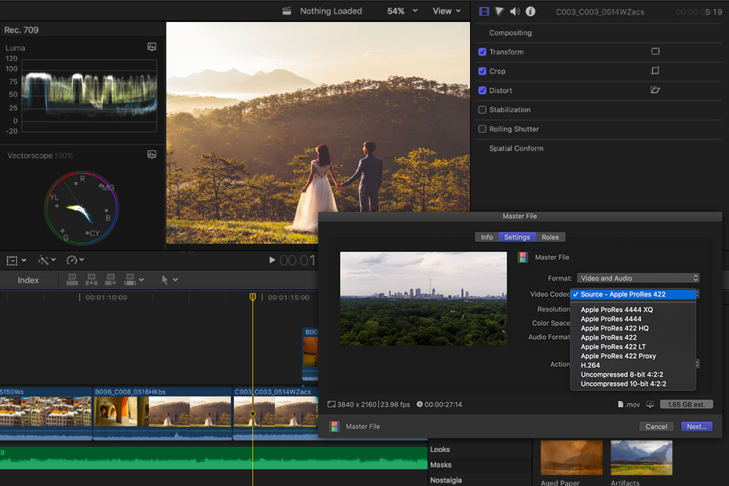The image size is (729, 486).
Task: Select the C003_C003_0514WZacs timeline clip
Action: click(x=276, y=412)
